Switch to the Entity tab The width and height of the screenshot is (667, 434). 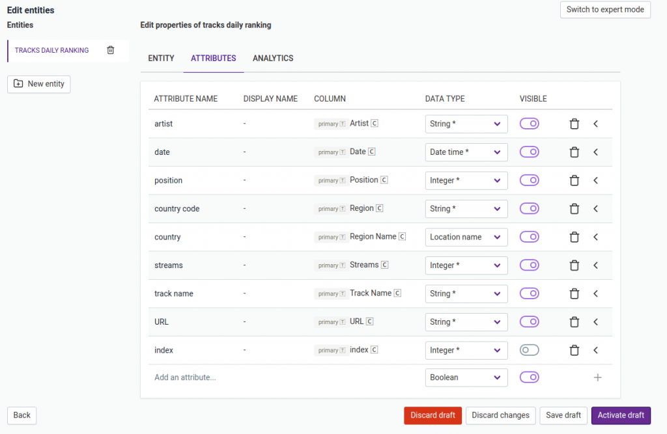(x=161, y=58)
